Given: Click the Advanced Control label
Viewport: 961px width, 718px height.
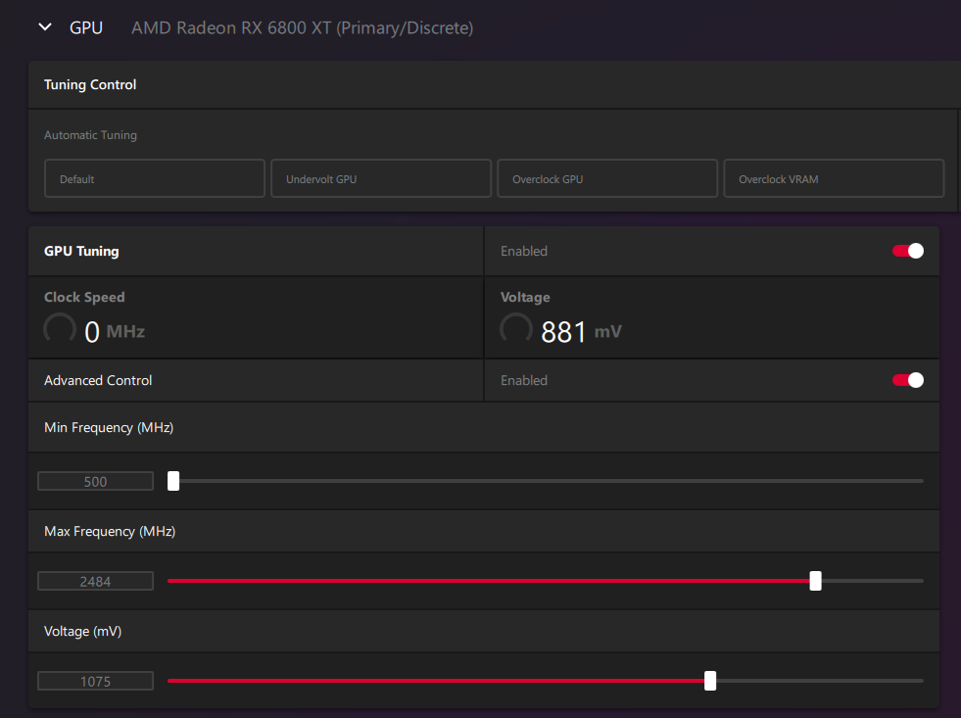Looking at the screenshot, I should tap(98, 380).
